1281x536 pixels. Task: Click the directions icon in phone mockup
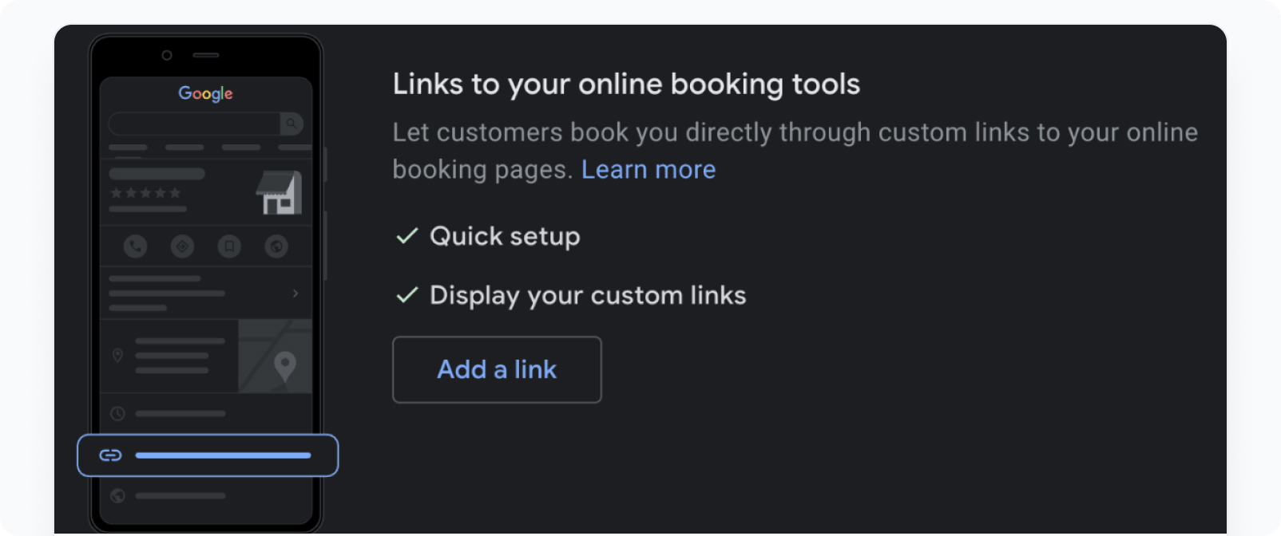(x=182, y=246)
